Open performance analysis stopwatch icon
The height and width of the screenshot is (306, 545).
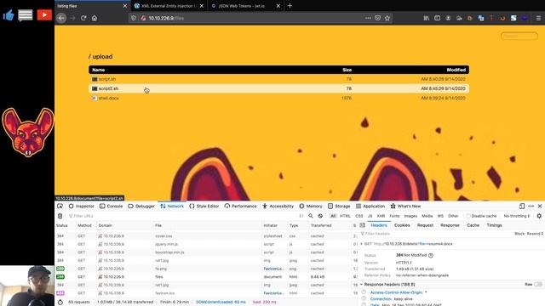point(60,302)
